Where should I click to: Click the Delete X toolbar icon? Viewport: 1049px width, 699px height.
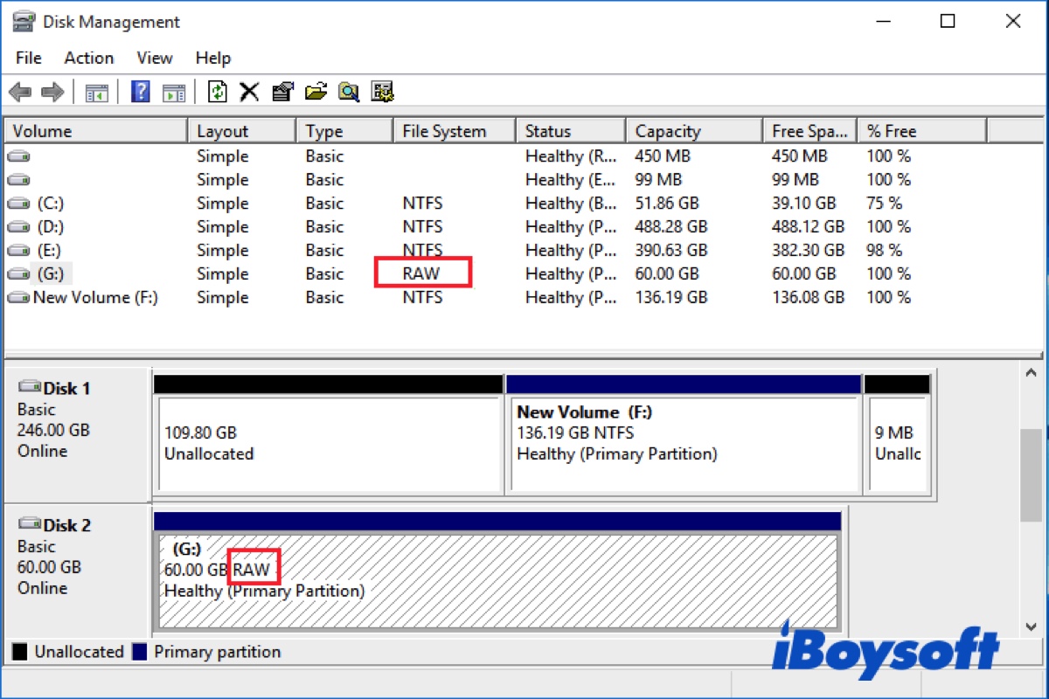click(250, 92)
